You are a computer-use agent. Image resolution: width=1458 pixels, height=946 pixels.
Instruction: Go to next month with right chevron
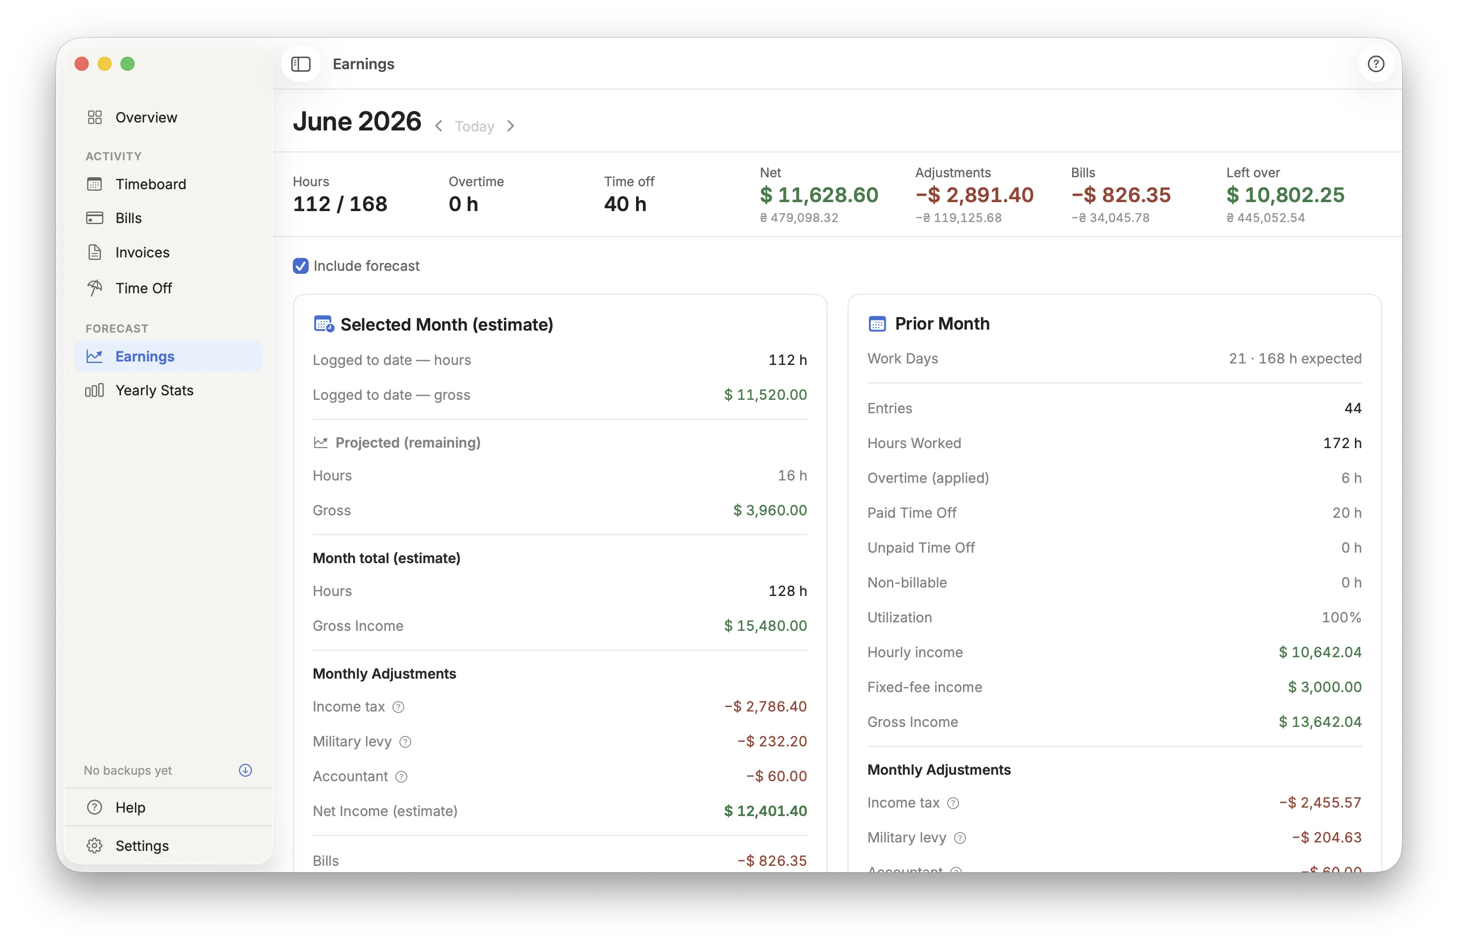coord(511,126)
